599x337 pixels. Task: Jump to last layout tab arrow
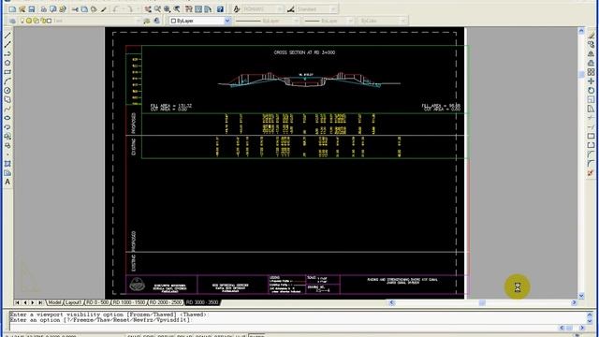tap(40, 302)
